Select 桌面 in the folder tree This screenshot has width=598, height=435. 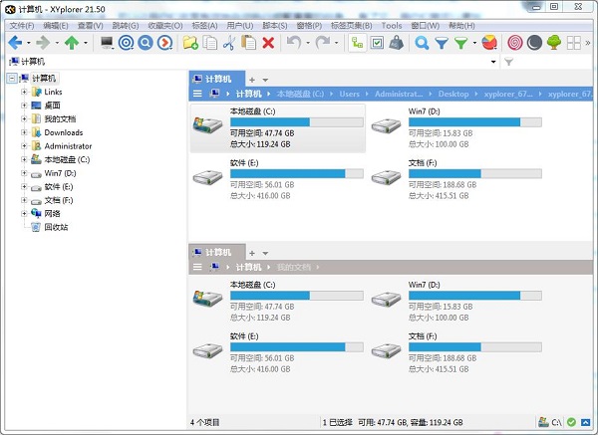tap(52, 106)
